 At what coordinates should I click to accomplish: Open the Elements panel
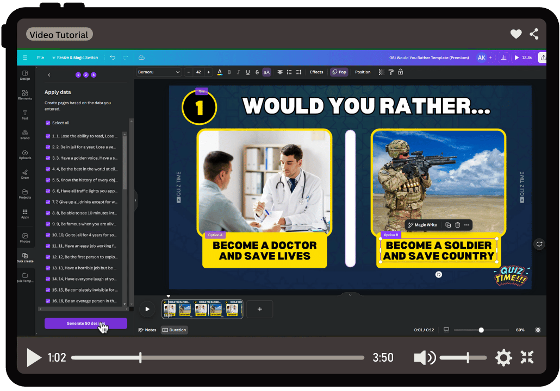coord(25,95)
